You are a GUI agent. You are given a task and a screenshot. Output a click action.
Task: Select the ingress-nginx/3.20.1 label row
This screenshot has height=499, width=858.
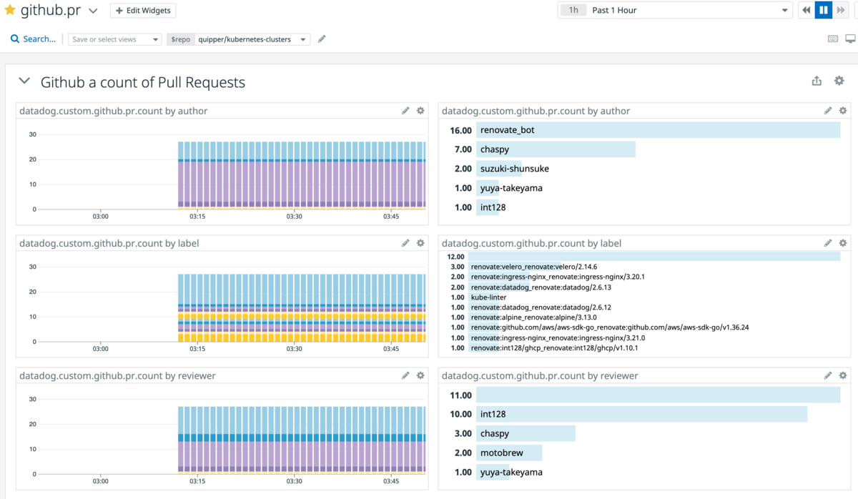[x=643, y=277]
